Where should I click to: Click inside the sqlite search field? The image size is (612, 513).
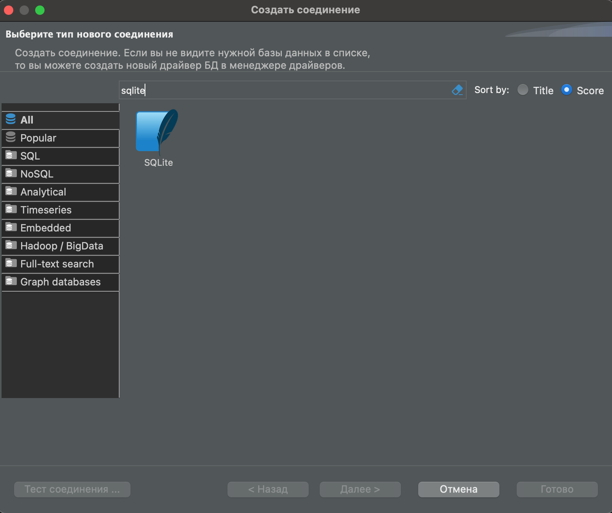coord(274,90)
